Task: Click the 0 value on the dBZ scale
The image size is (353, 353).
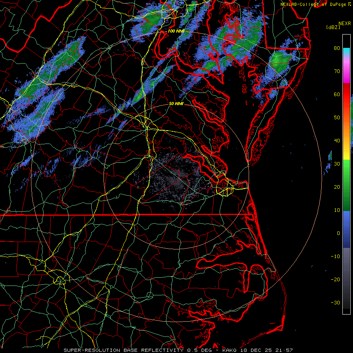Action: 338,233
